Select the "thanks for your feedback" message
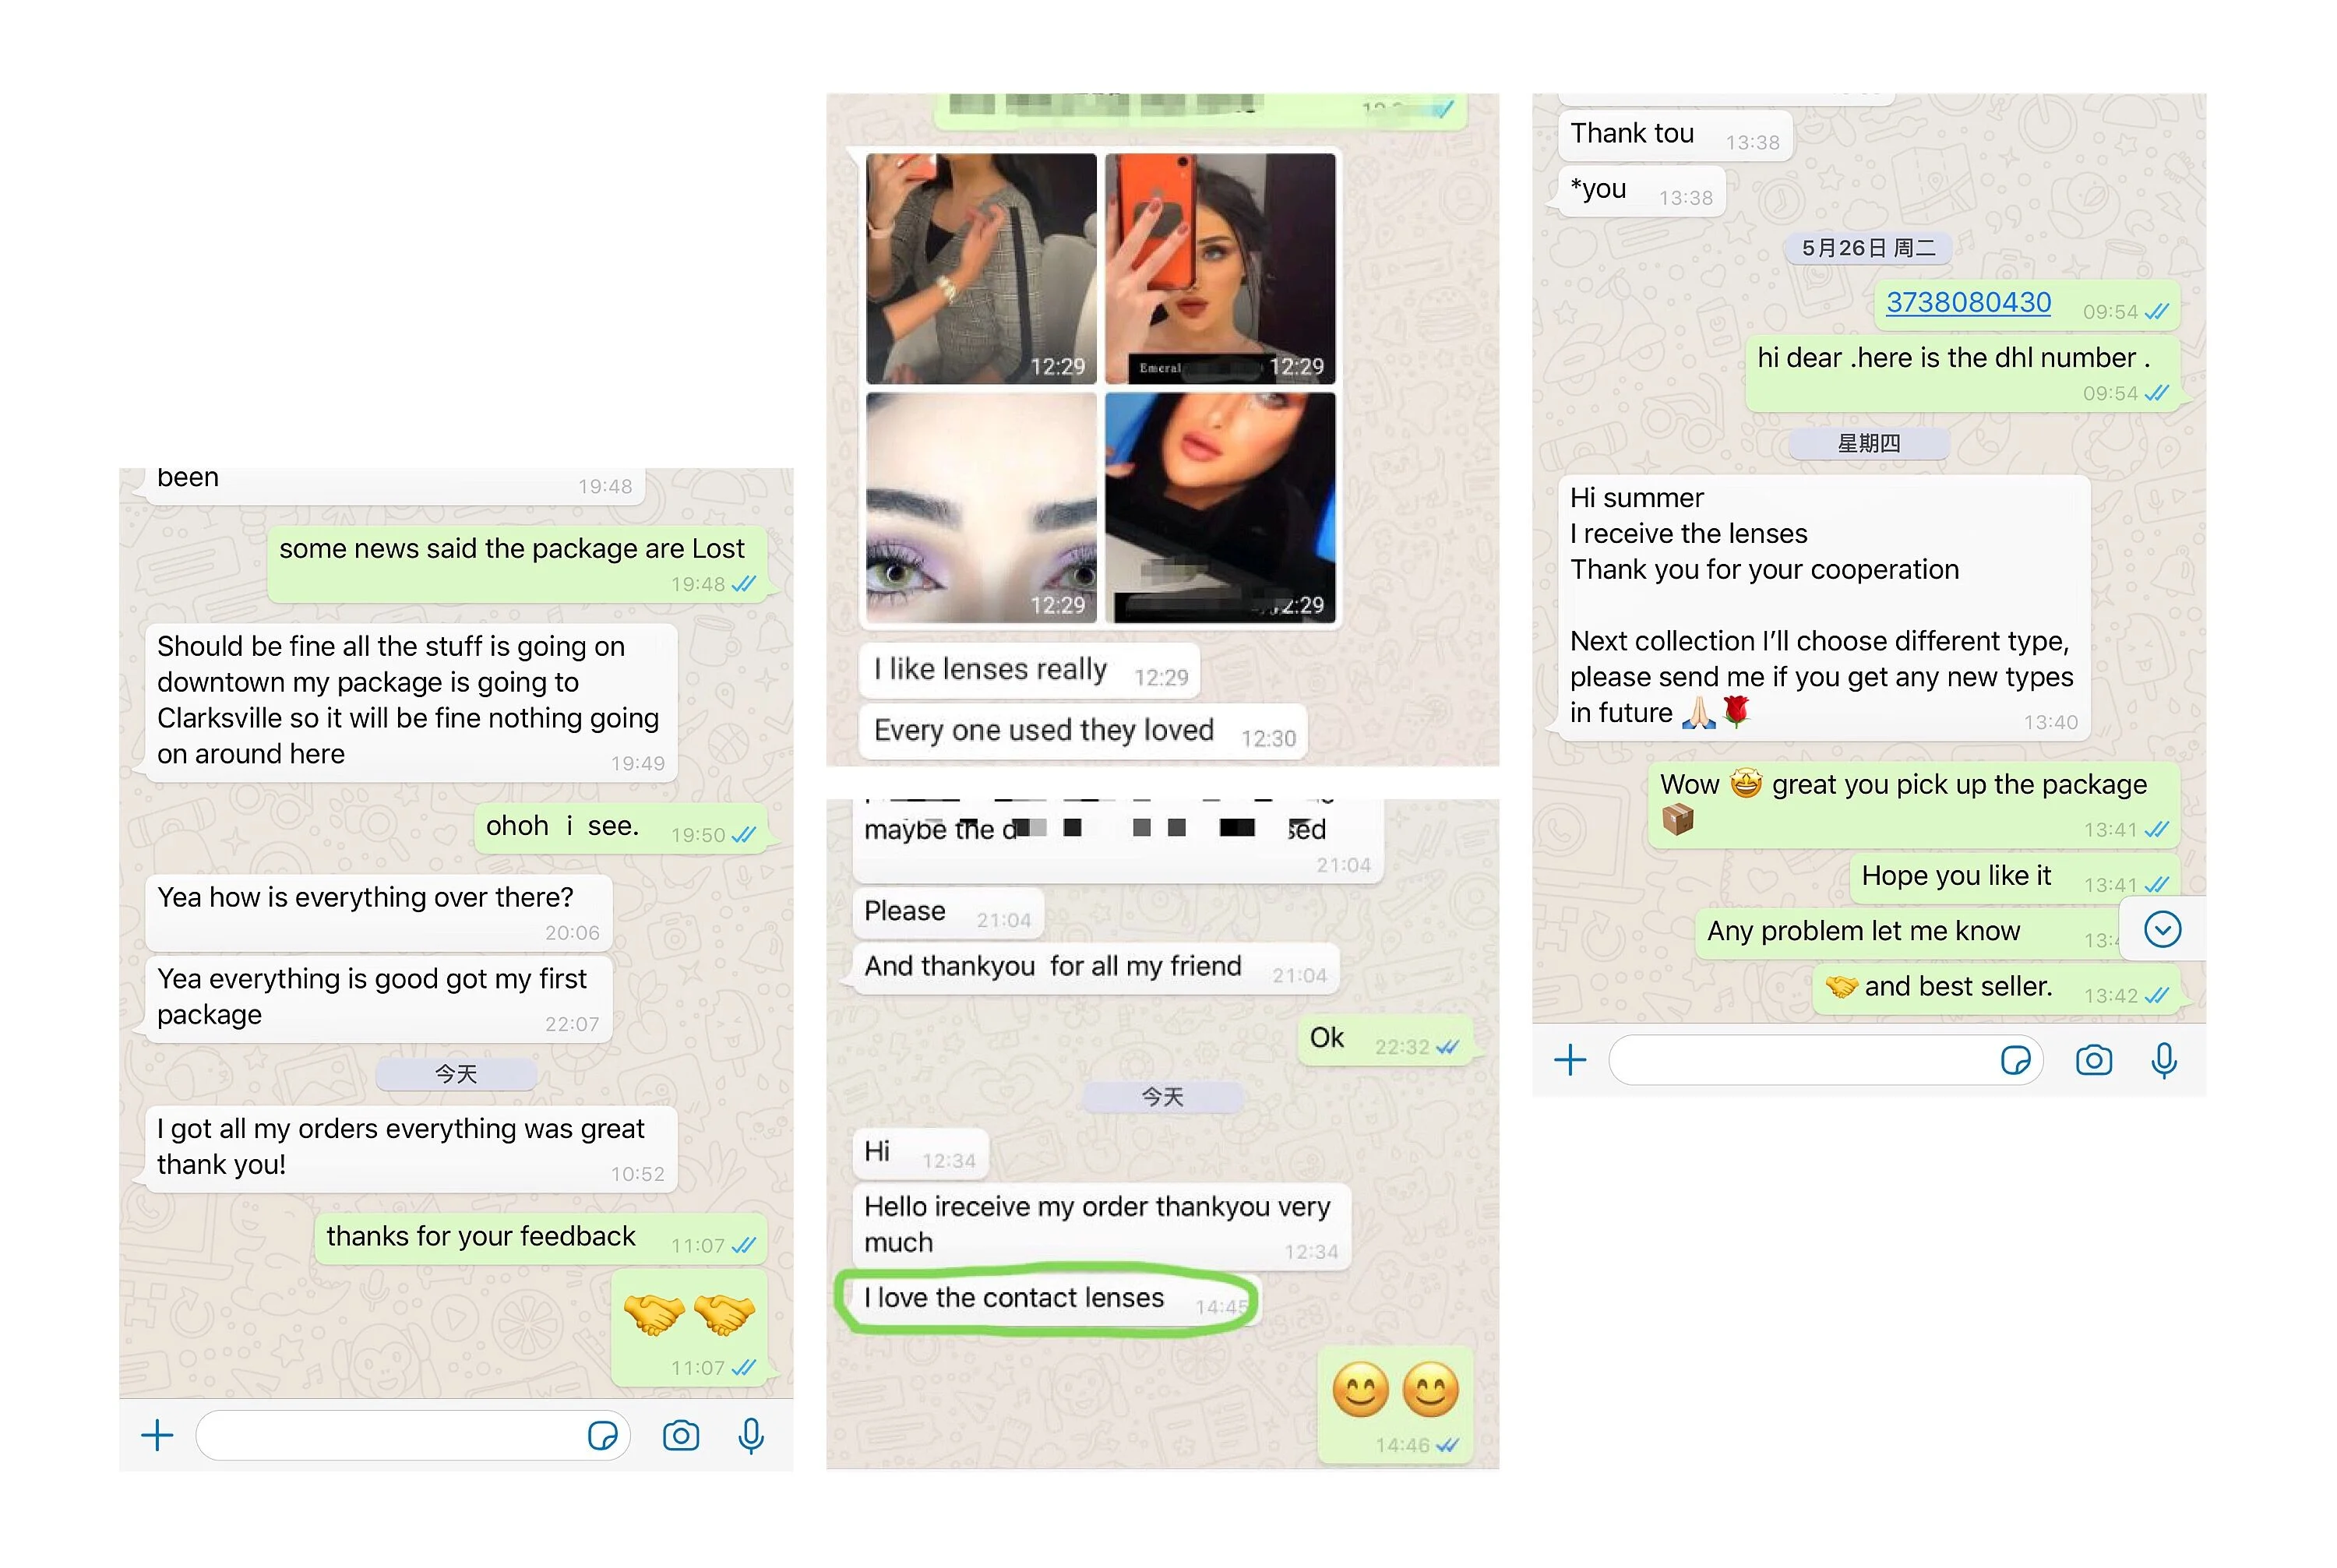The width and height of the screenshot is (2337, 1568). tap(540, 1239)
